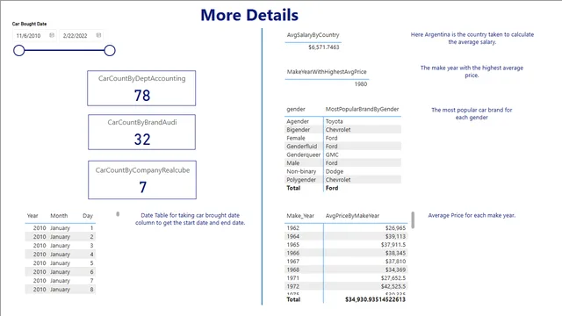Click the Argentina average salary note
The height and width of the screenshot is (316, 562).
pos(472,39)
